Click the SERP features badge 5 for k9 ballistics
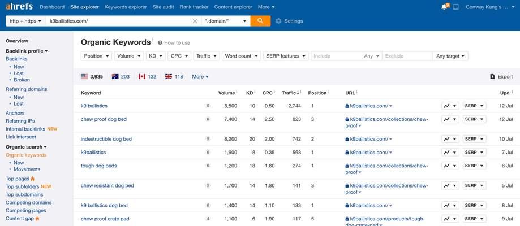 [x=208, y=106]
